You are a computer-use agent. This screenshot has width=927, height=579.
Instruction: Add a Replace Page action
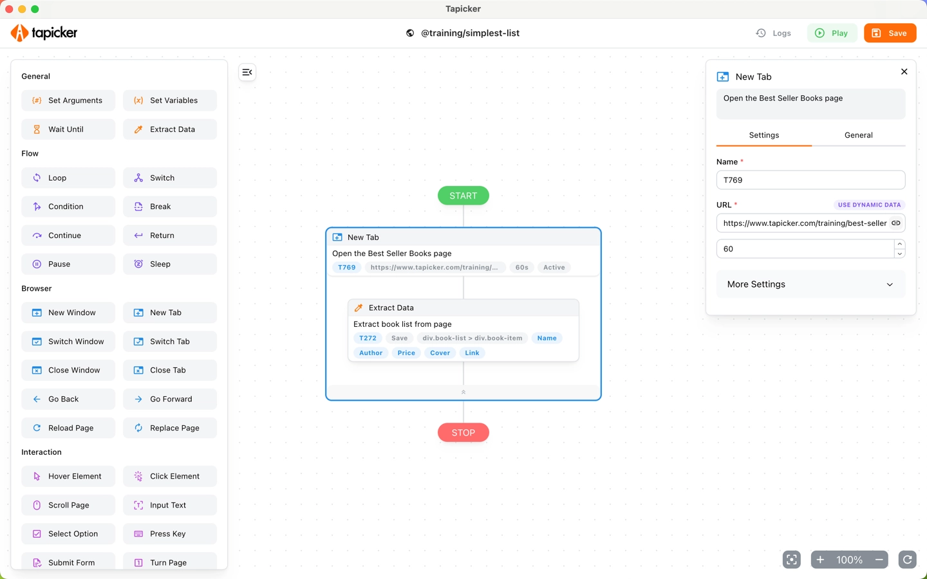click(x=170, y=428)
